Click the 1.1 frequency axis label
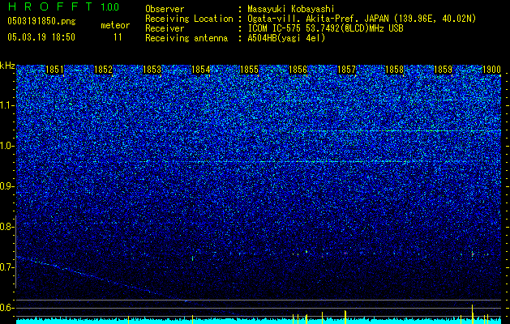This screenshot has width=510, height=324. point(6,105)
